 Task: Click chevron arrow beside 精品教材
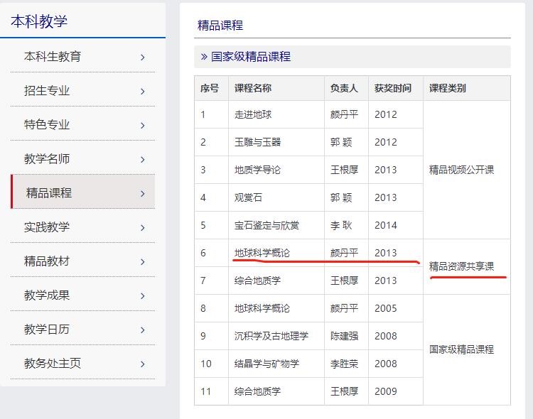click(x=143, y=261)
